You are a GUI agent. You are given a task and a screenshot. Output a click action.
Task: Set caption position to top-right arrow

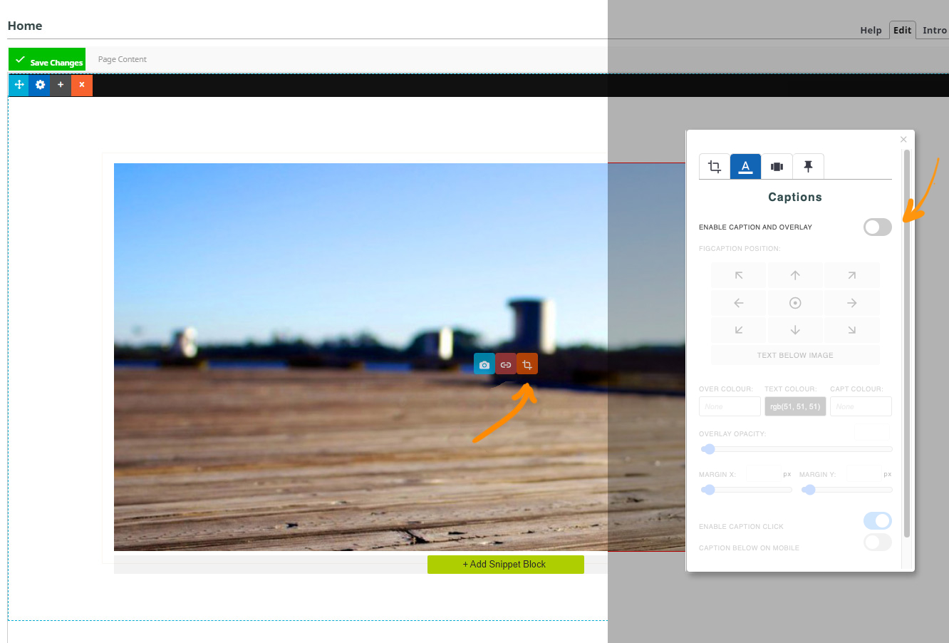pos(851,275)
